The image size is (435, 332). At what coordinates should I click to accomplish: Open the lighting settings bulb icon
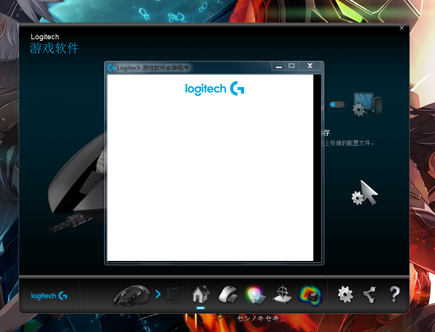coord(255,295)
